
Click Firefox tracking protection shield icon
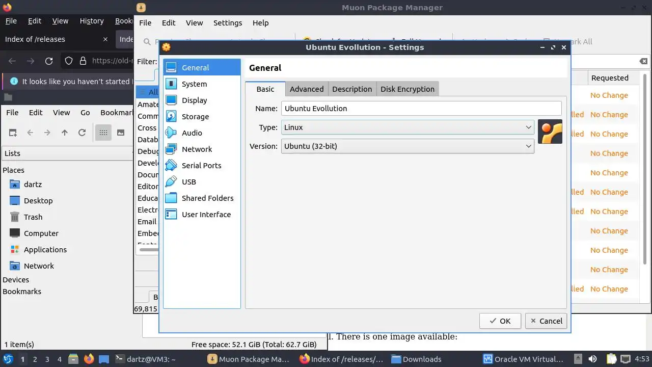coord(69,61)
